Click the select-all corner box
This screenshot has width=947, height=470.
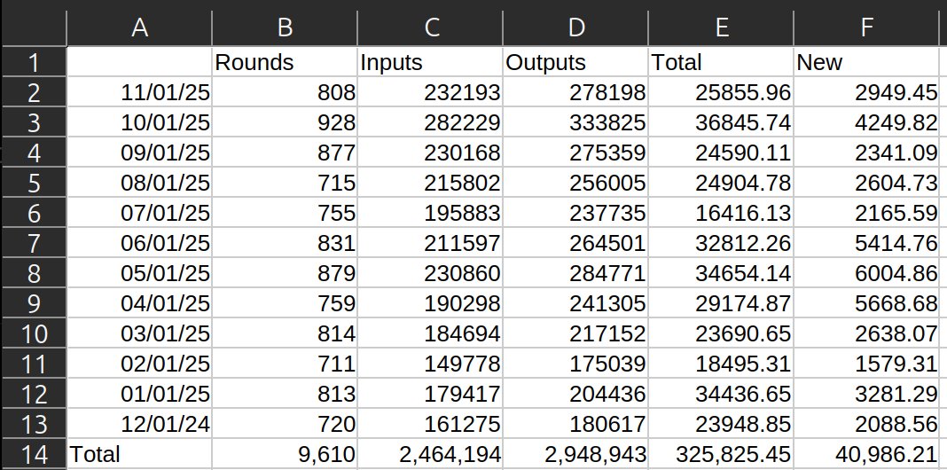(34, 27)
